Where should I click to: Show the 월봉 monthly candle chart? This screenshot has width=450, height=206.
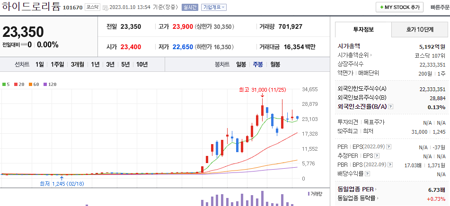pos(275,64)
